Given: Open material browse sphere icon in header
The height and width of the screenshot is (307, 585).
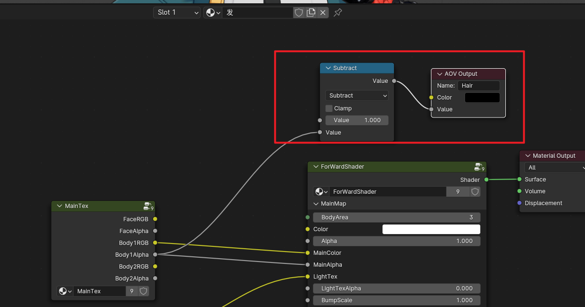Looking at the screenshot, I should [213, 13].
